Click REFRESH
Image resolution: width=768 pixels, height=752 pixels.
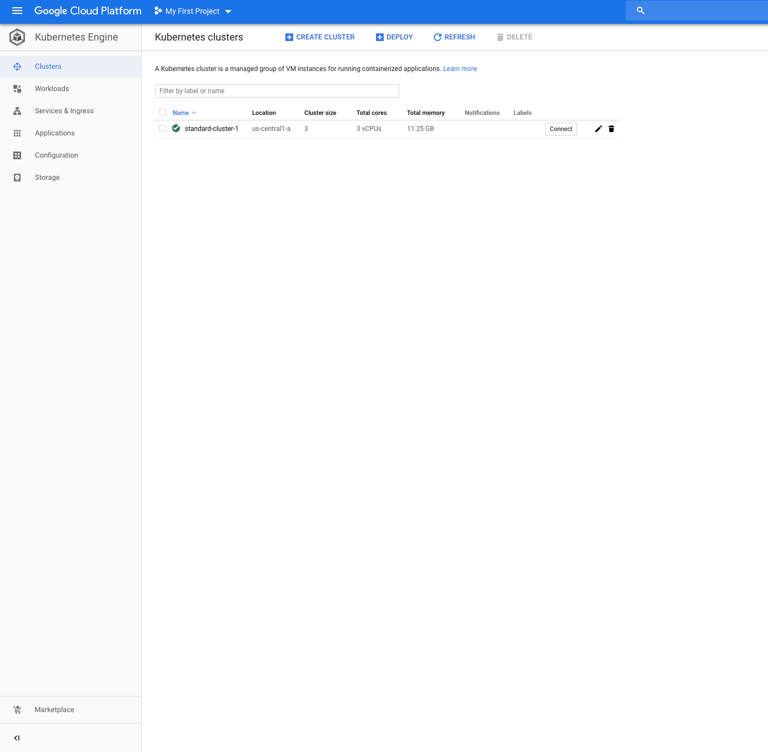454,37
